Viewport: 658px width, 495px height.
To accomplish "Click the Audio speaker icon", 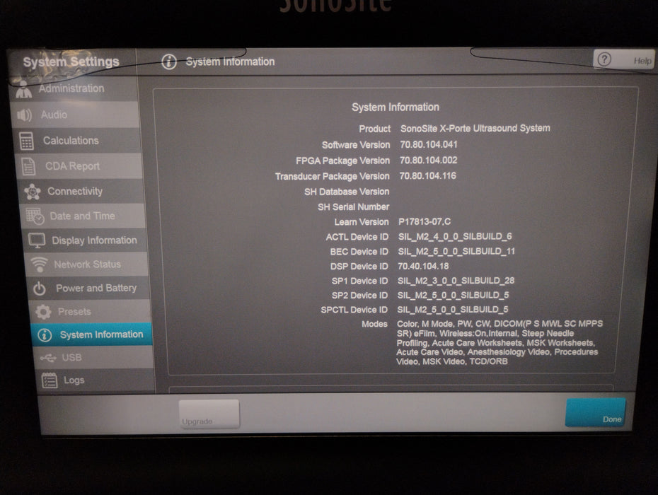I will (x=24, y=115).
